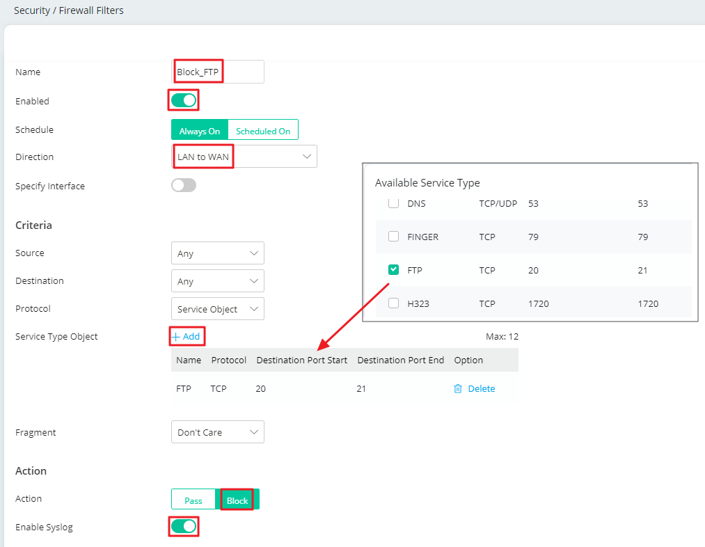Image resolution: width=705 pixels, height=547 pixels.
Task: Switch to Scheduled On option
Action: point(263,131)
